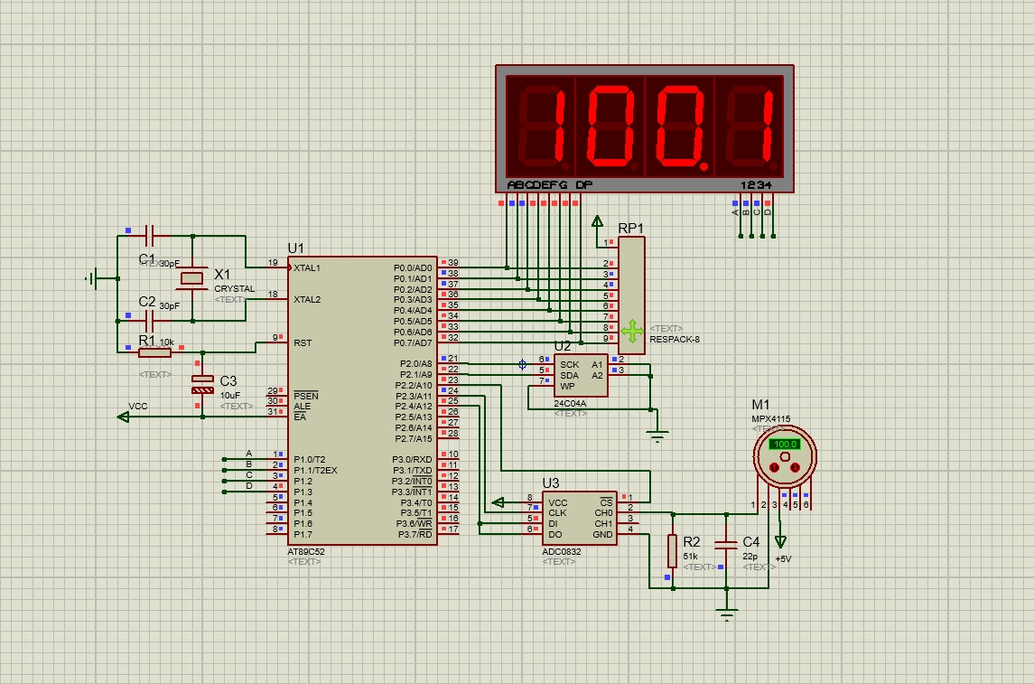Select capacitor C1 symbol
This screenshot has height=684, width=1034.
click(149, 236)
